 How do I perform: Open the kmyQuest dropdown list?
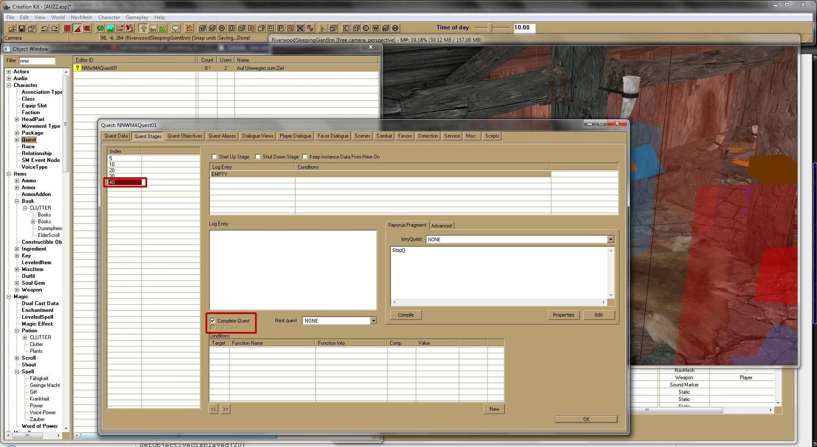tap(610, 239)
